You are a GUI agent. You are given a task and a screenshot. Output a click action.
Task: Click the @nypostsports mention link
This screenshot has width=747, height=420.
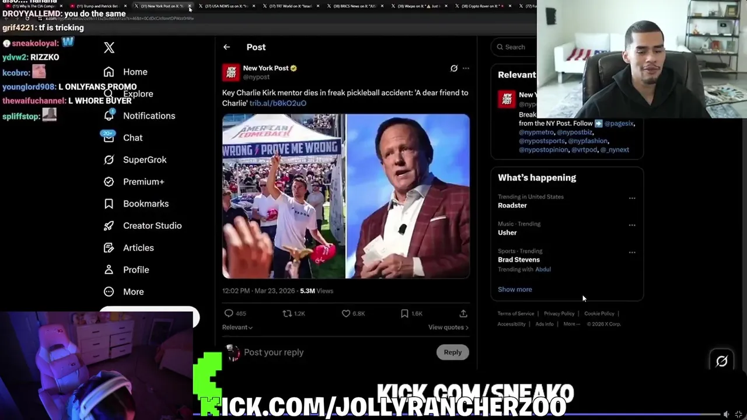click(542, 141)
